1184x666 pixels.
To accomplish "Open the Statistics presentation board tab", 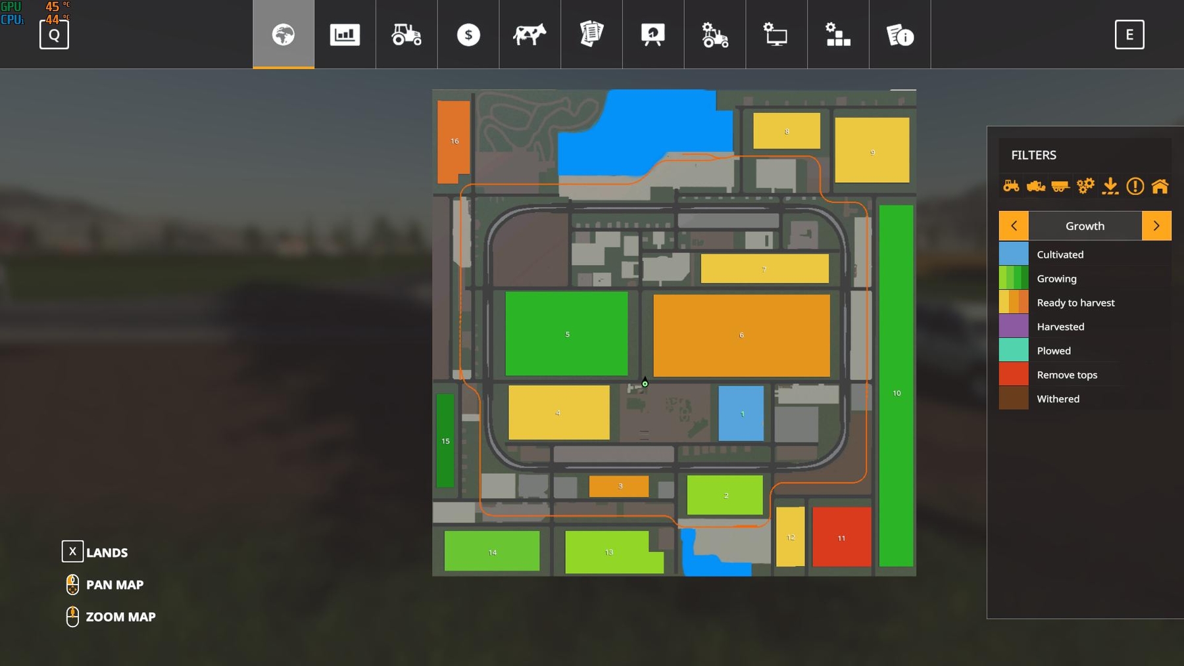I will click(653, 34).
